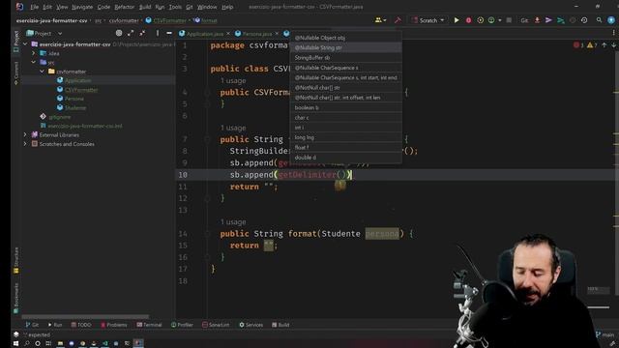This screenshot has height=348, width=619.
Task: Open the Code With Me users icon
Action: pyautogui.click(x=380, y=20)
